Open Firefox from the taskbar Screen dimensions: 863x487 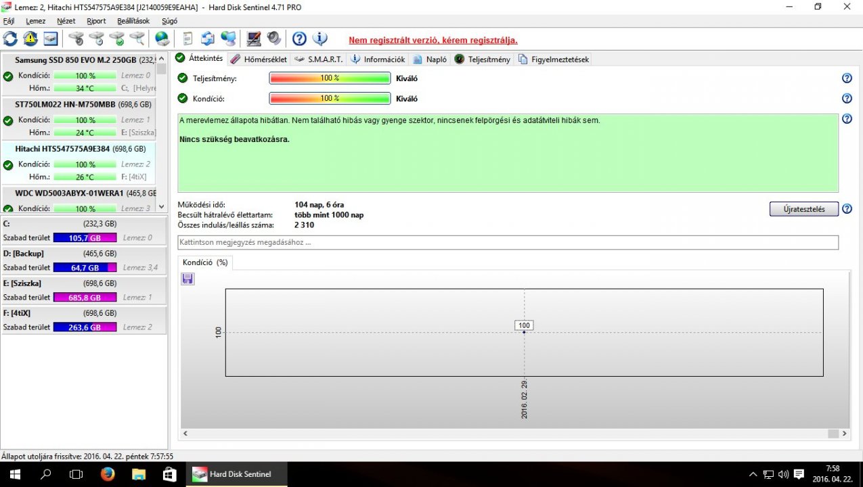pos(107,474)
